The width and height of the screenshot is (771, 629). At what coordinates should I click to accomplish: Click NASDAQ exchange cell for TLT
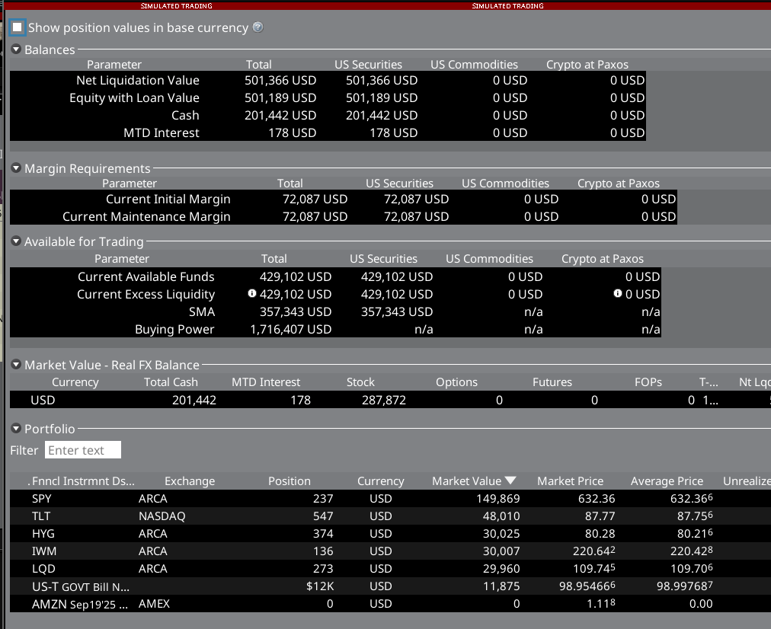(162, 516)
